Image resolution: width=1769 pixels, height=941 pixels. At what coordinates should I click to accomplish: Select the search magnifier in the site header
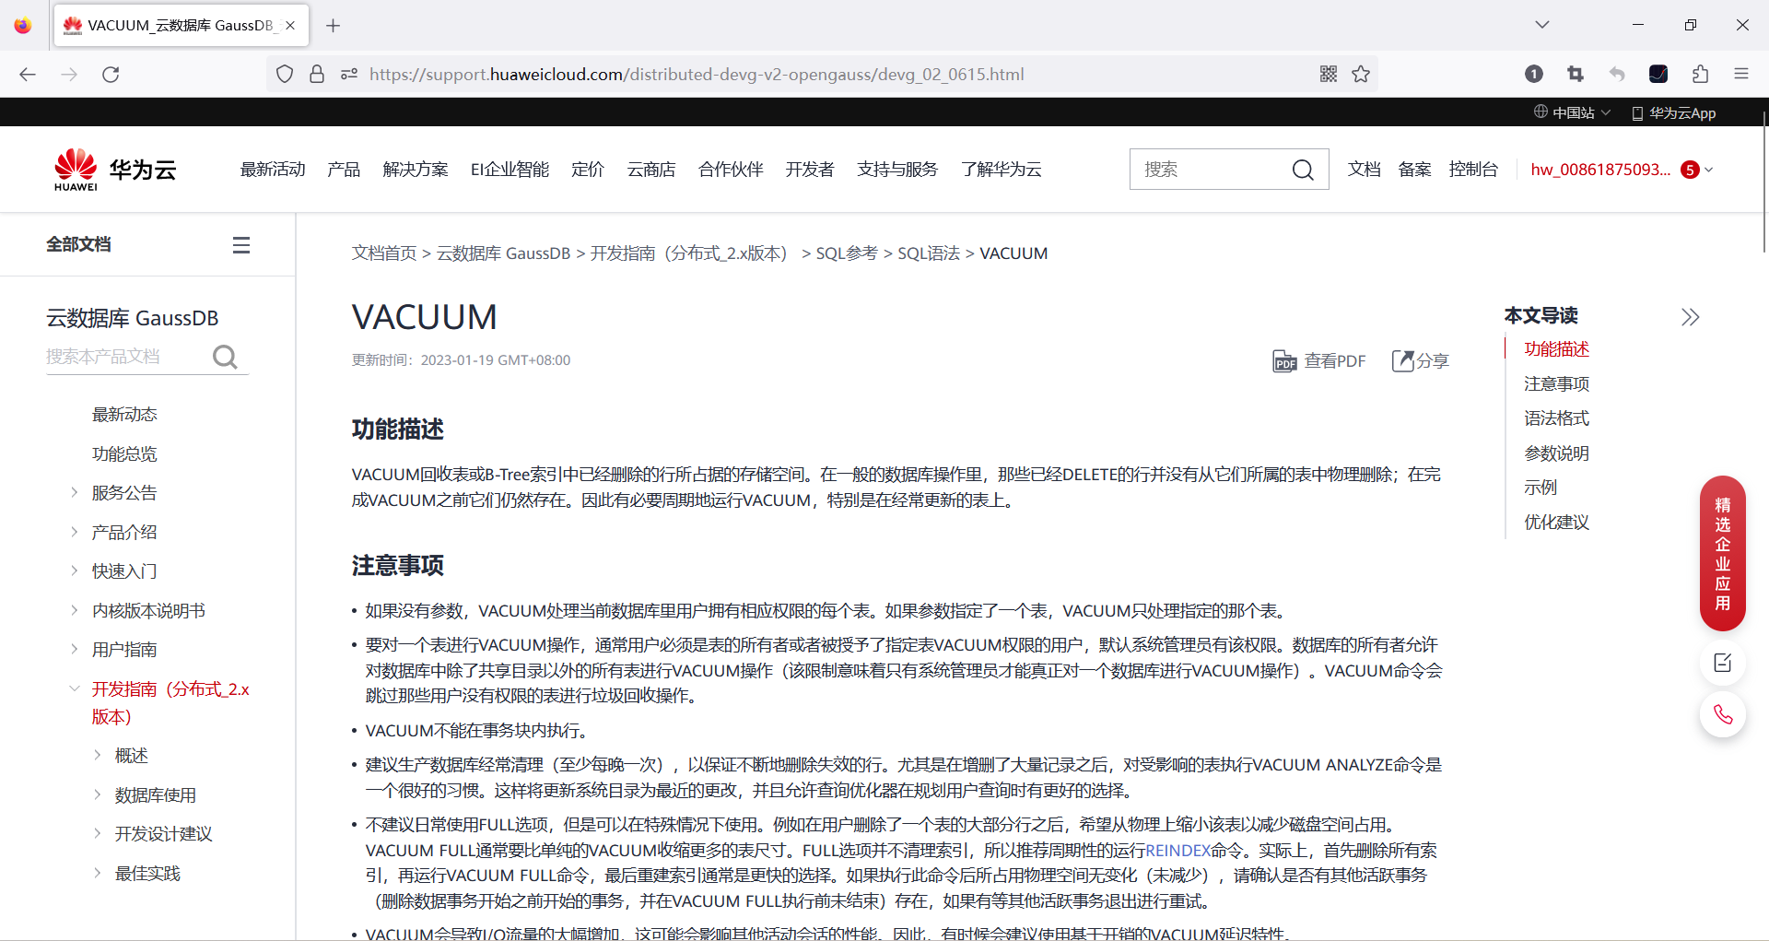click(1302, 169)
